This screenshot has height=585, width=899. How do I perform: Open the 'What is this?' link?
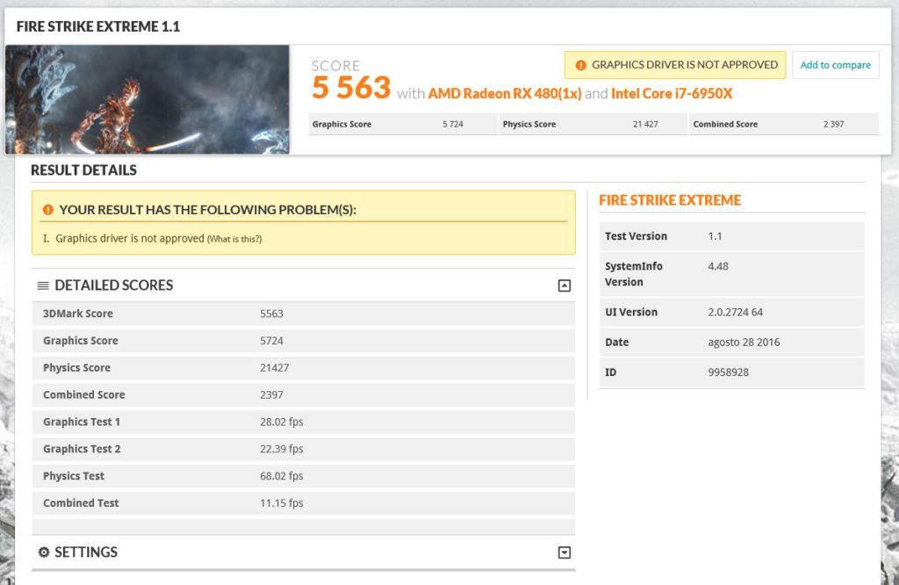[x=234, y=239]
